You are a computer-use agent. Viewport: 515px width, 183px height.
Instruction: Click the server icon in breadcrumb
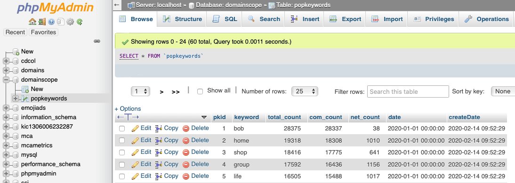(x=131, y=5)
